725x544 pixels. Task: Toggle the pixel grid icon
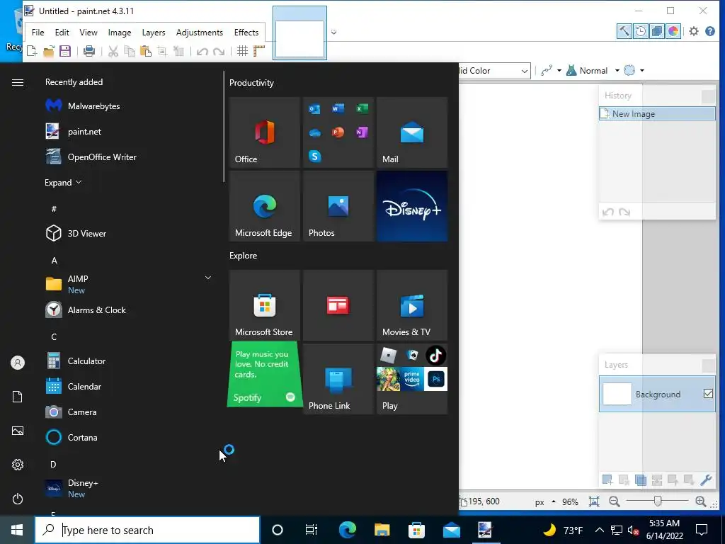tap(242, 51)
